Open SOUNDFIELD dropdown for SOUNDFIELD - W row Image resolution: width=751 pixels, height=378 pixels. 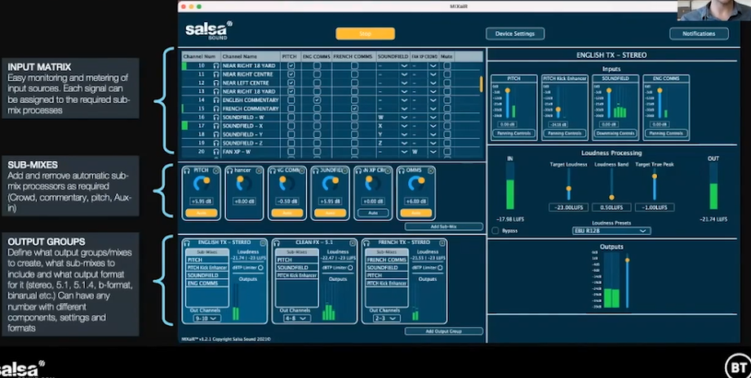pyautogui.click(x=403, y=118)
